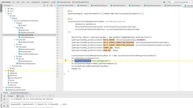Fold entityManagerFactory method at gutter line 34

[63, 32]
